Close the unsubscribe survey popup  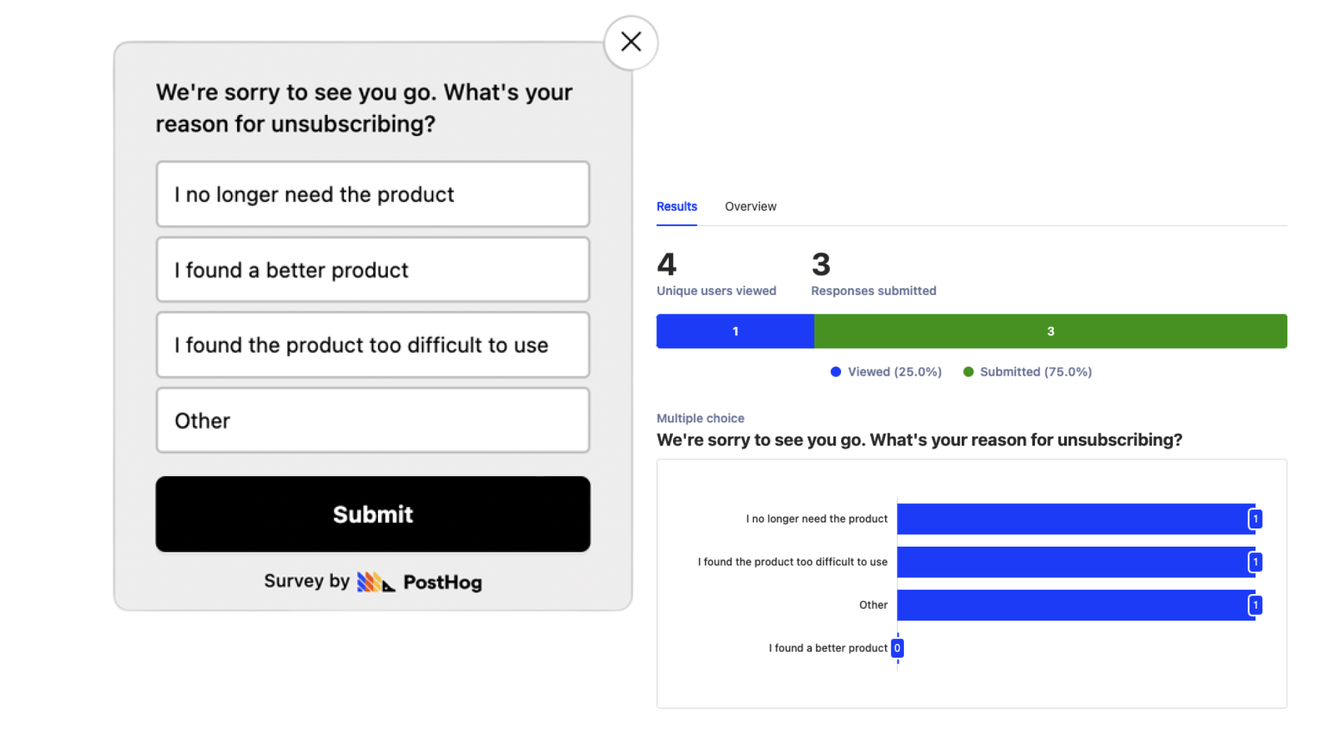point(631,43)
